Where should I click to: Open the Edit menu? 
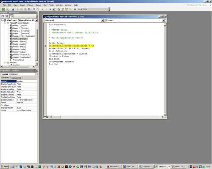tap(10, 5)
